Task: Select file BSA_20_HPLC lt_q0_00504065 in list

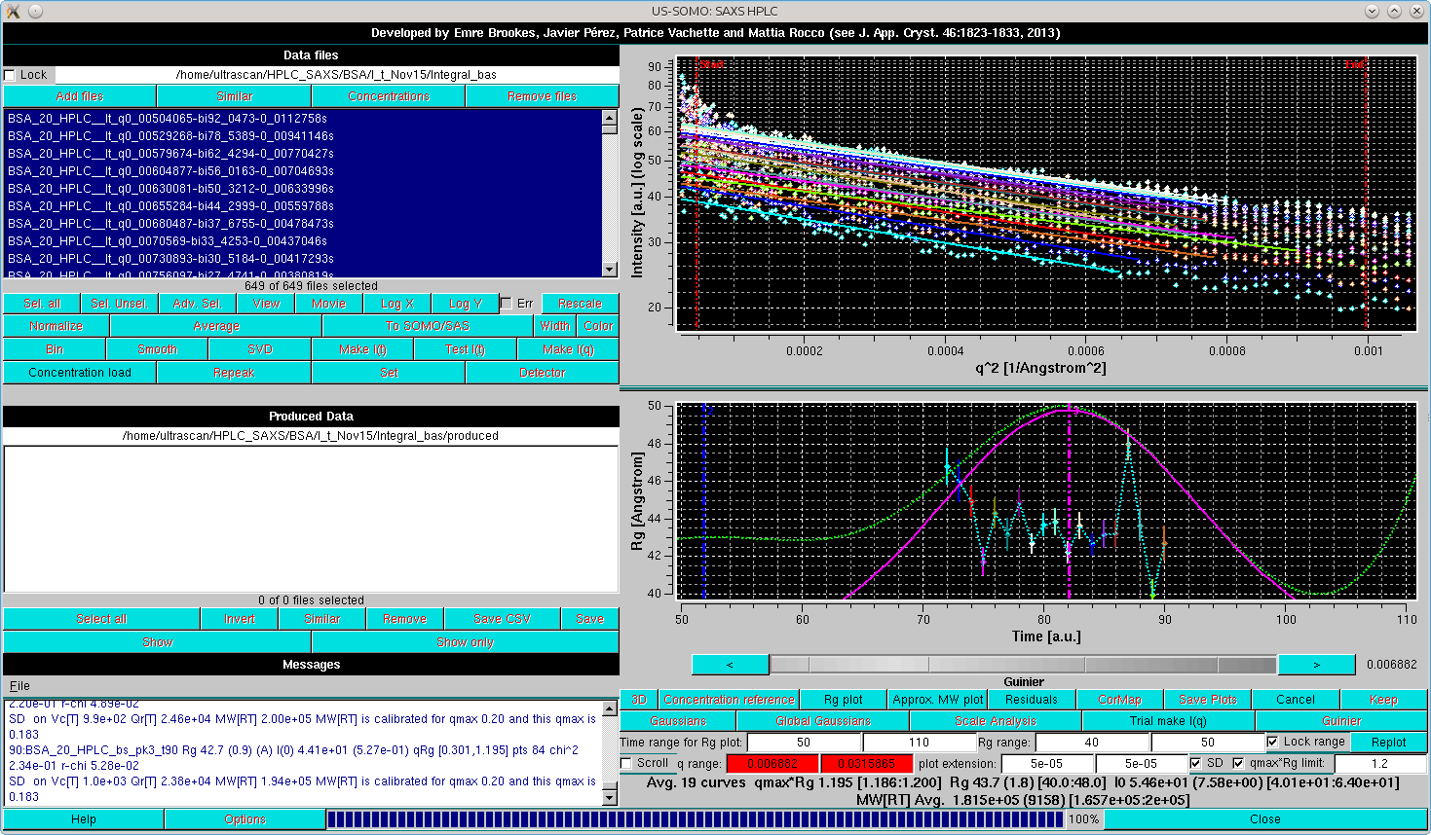Action: (x=303, y=119)
